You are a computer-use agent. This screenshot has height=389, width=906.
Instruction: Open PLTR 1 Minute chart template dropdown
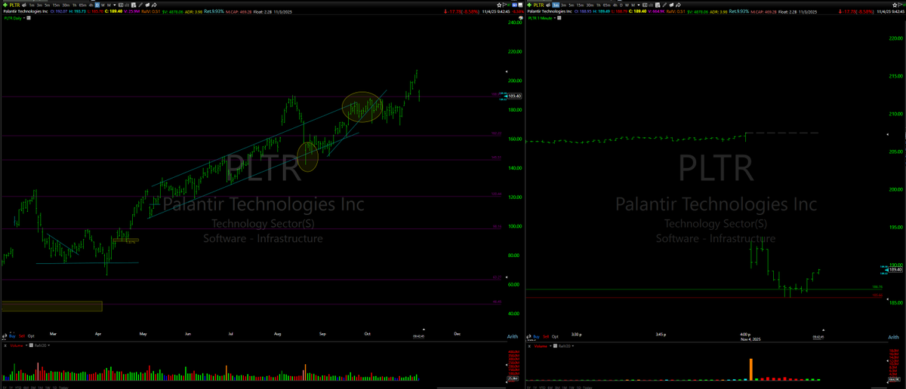[554, 18]
